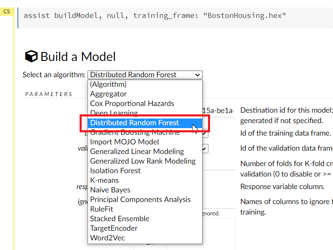The width and height of the screenshot is (333, 250).
Task: Pick Deep Learning from algorithm list
Action: (114, 113)
